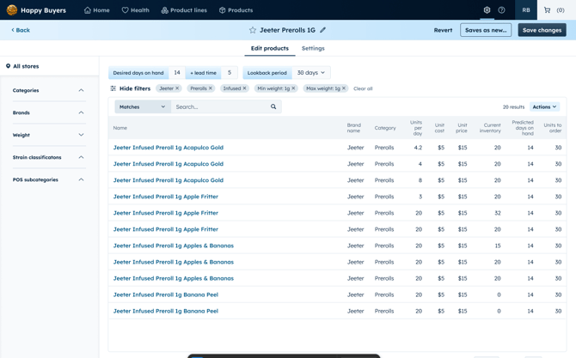The width and height of the screenshot is (576, 358).
Task: Open the Matches dropdown
Action: pyautogui.click(x=143, y=107)
